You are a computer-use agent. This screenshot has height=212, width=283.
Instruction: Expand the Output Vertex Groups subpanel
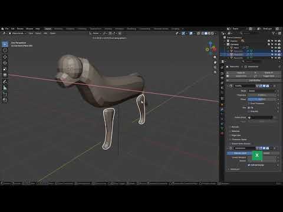(x=241, y=144)
